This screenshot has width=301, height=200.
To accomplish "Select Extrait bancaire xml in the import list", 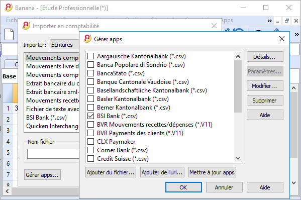I will pyautogui.click(x=52, y=92).
